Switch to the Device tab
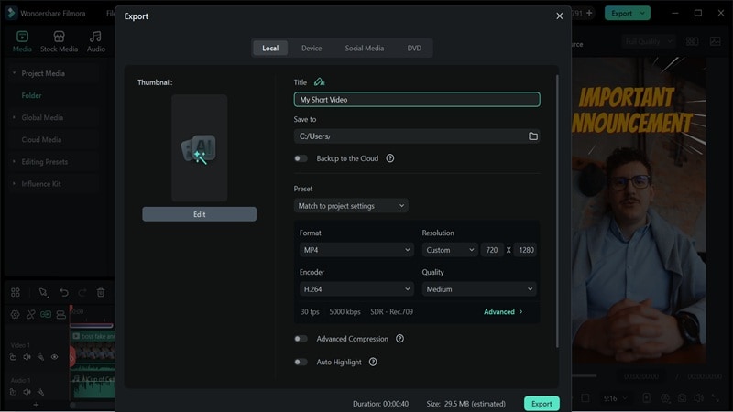 coord(312,49)
